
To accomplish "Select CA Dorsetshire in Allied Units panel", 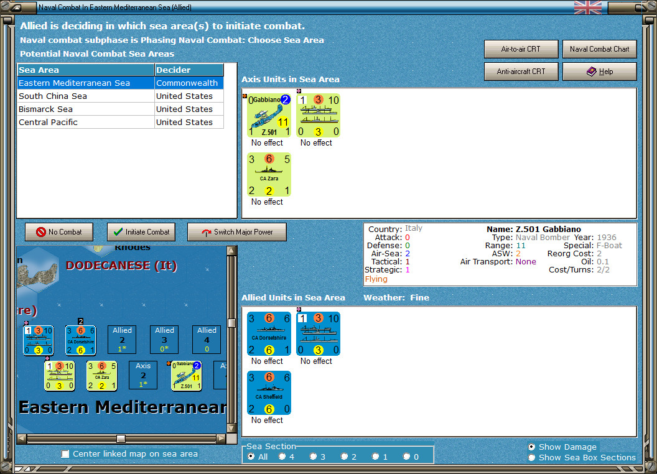I will pos(269,333).
